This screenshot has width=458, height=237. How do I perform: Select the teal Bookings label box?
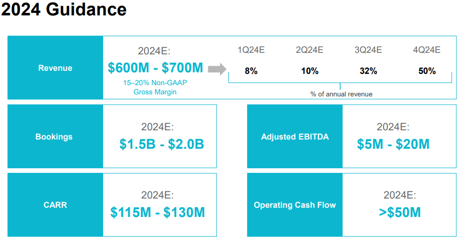55,136
